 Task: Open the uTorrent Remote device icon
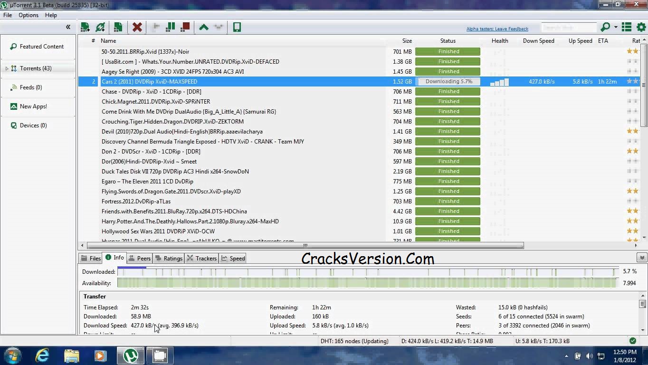click(237, 27)
